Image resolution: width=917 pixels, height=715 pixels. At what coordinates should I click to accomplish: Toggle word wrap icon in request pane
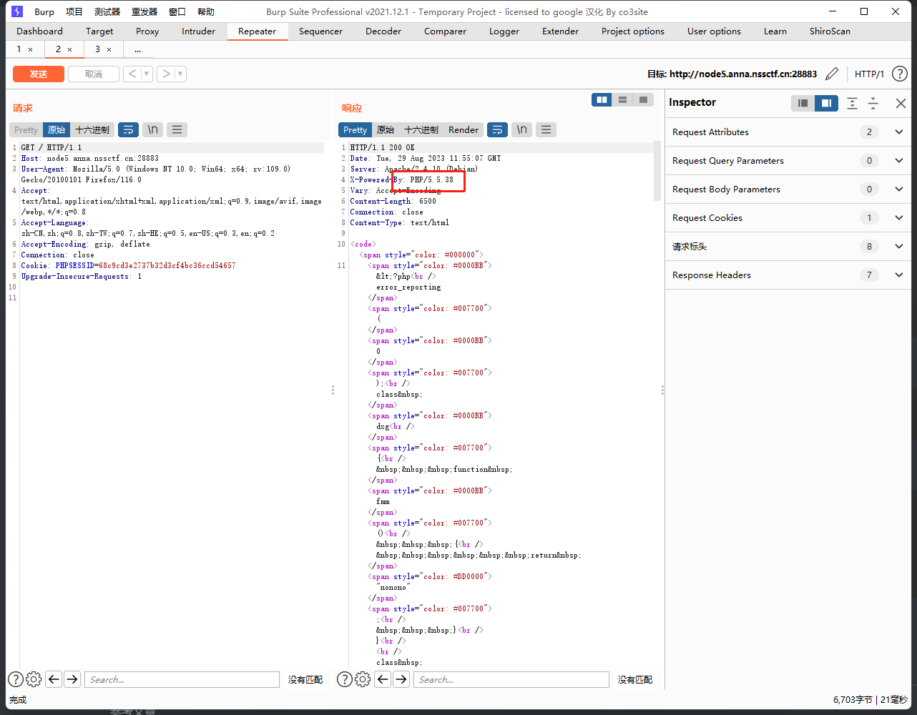(x=128, y=129)
